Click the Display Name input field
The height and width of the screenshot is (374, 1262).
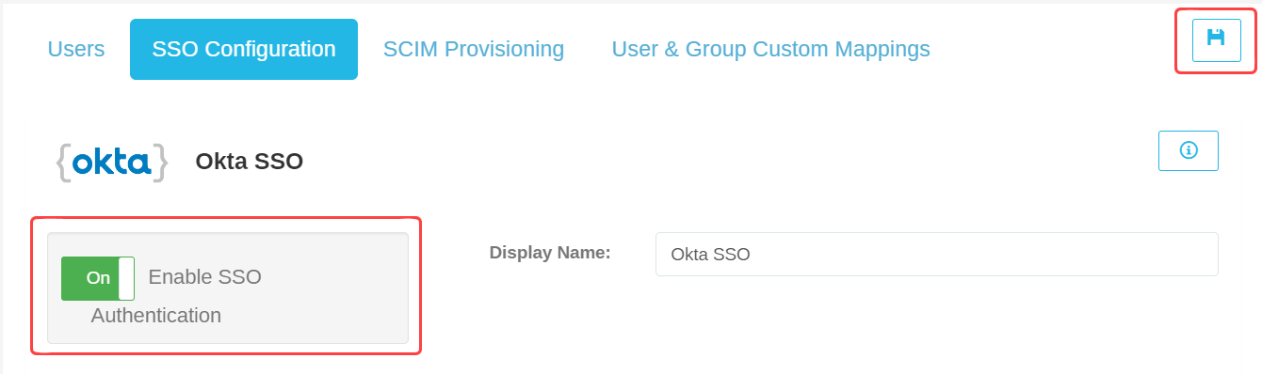click(x=937, y=254)
